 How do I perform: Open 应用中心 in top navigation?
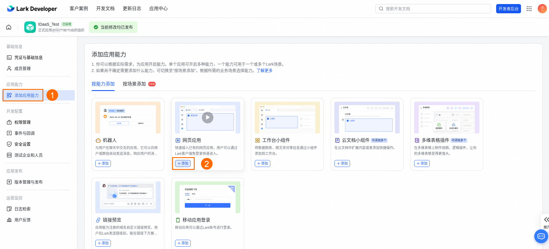click(x=159, y=9)
